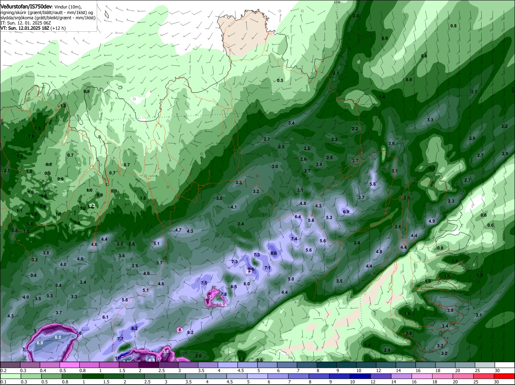Click the 'IT: Sun. 12. 01. 2025 06Z' line
515x385 pixels.
(25, 23)
